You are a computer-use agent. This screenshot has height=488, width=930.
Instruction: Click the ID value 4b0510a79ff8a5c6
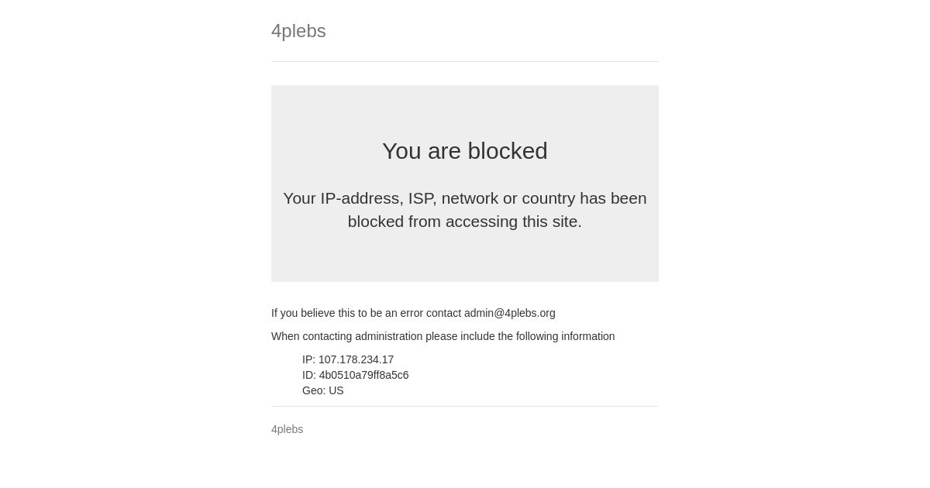coord(363,375)
